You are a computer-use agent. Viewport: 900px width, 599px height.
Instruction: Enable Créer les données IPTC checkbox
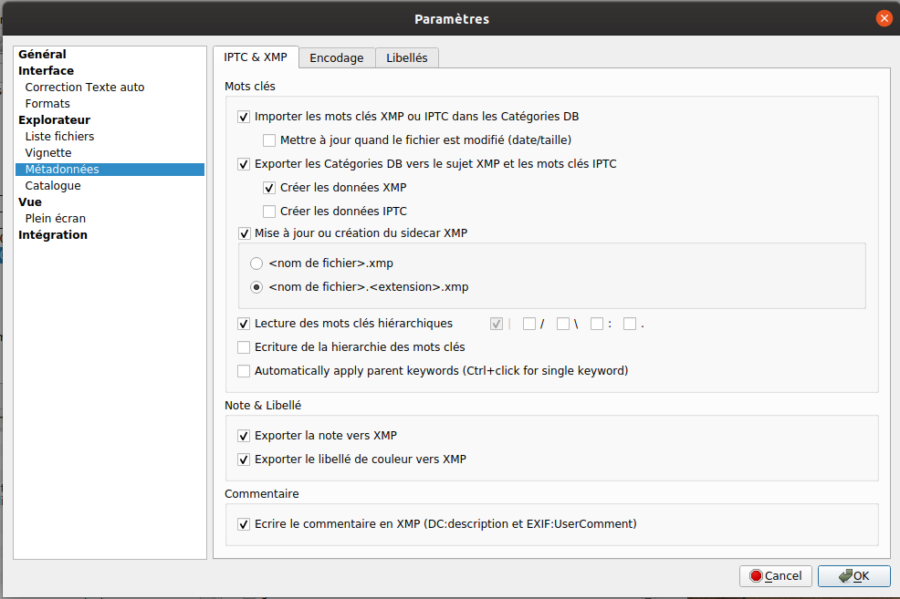pos(269,212)
